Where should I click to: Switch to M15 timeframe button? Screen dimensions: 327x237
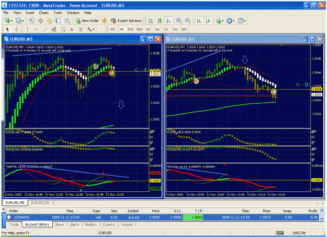(131, 29)
